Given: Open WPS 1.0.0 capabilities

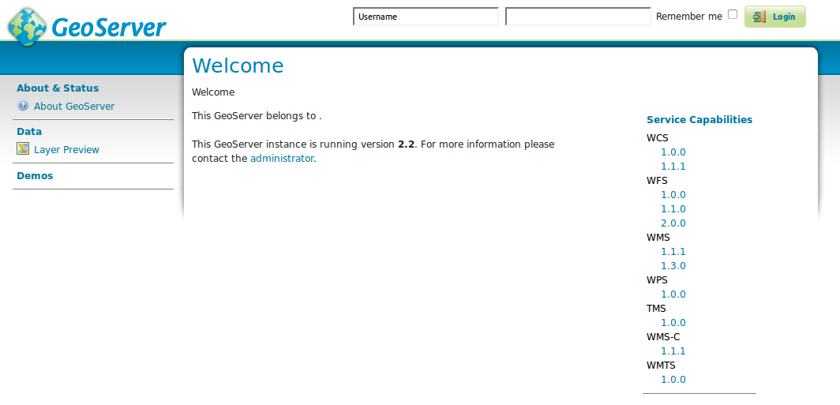Looking at the screenshot, I should coord(673,294).
